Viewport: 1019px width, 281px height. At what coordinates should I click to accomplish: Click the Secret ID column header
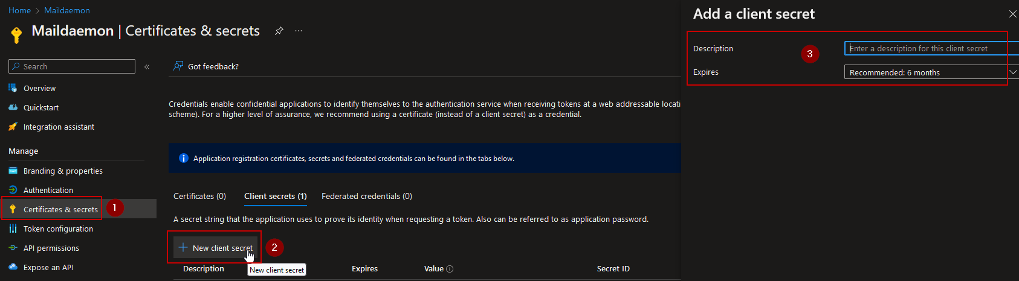613,268
